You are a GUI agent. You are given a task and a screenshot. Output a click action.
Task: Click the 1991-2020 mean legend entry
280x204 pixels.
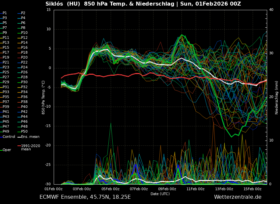pyautogui.click(x=30, y=147)
